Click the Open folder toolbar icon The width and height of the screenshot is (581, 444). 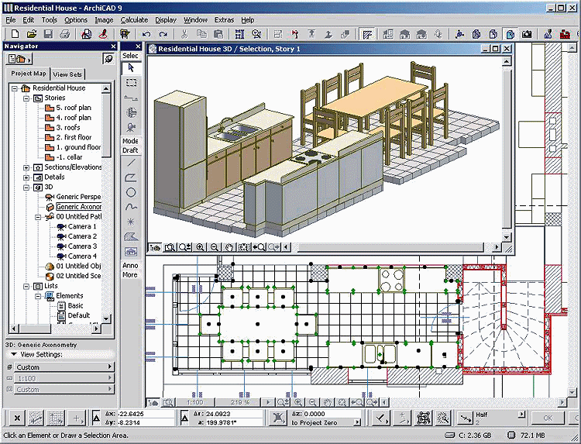point(32,34)
